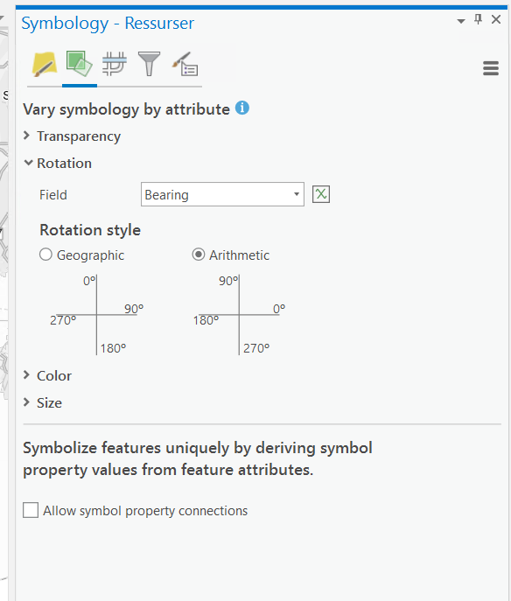Open the rotation expression builder button
This screenshot has width=511, height=601.
[321, 194]
